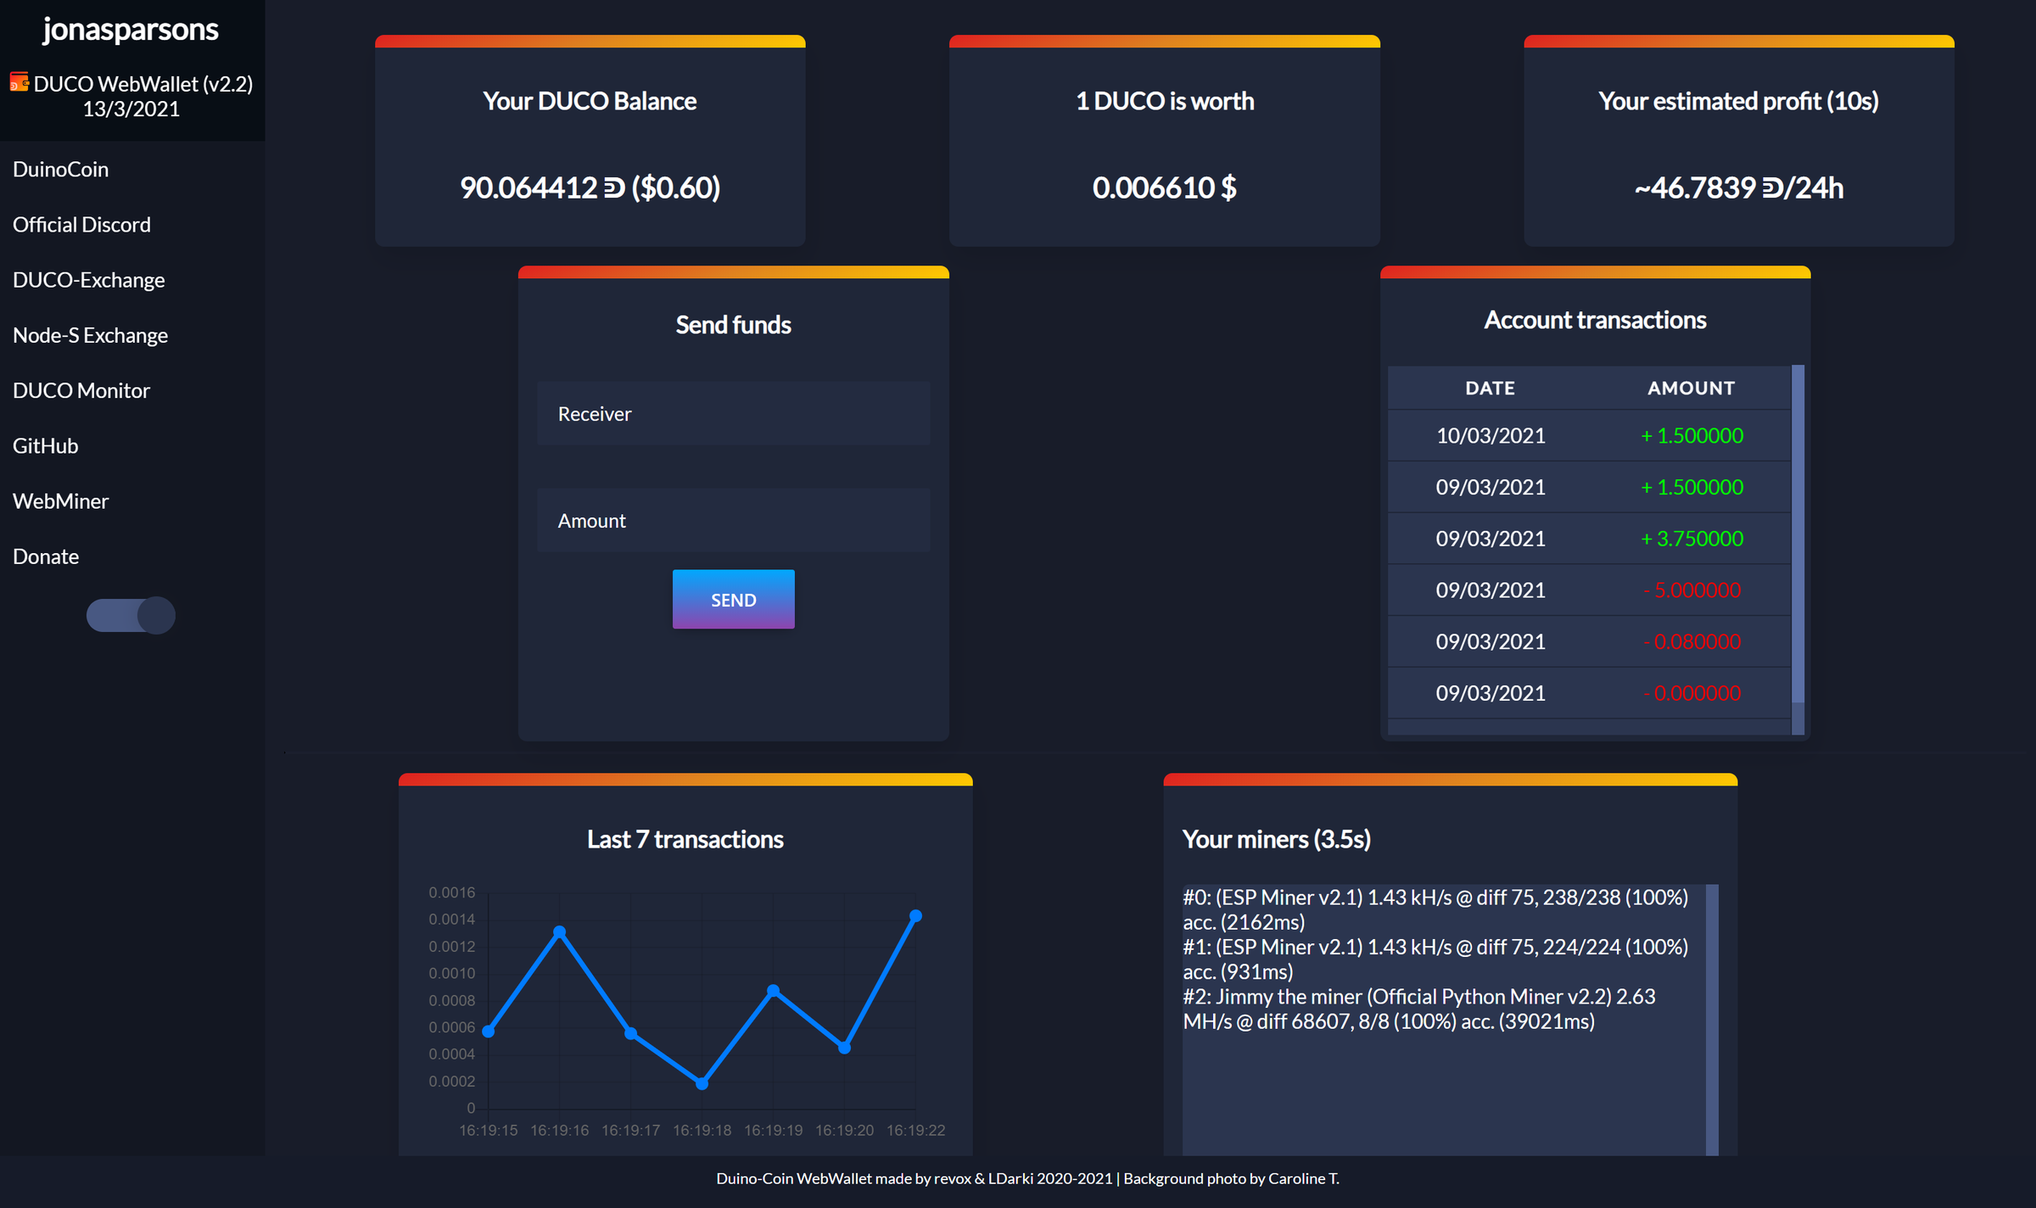
Task: Open Node-S Exchange
Action: 90,334
